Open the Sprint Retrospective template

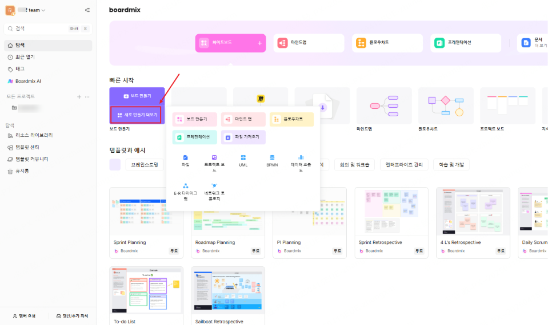[391, 223]
